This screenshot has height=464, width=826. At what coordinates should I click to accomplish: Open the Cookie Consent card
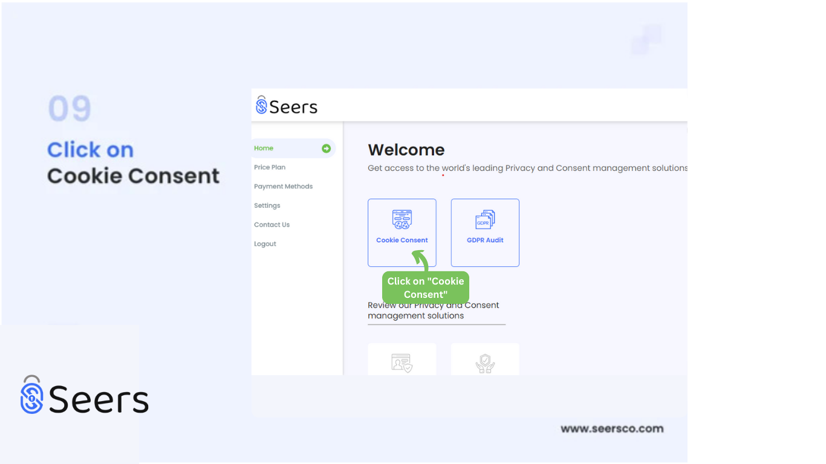pyautogui.click(x=402, y=233)
